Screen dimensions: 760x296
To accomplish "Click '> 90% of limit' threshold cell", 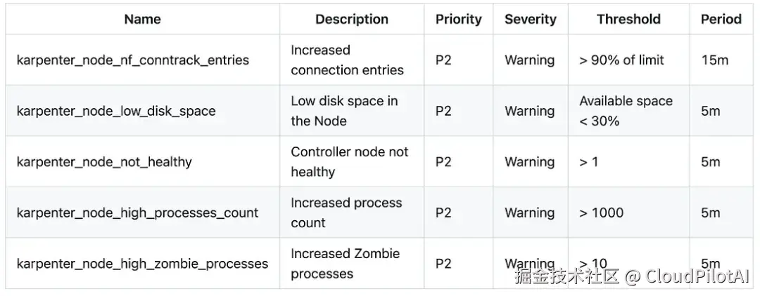I will point(628,60).
